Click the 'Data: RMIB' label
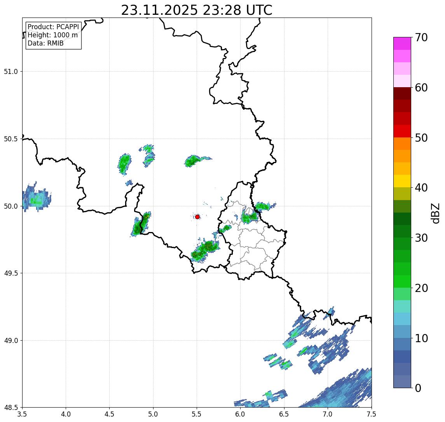 point(45,43)
